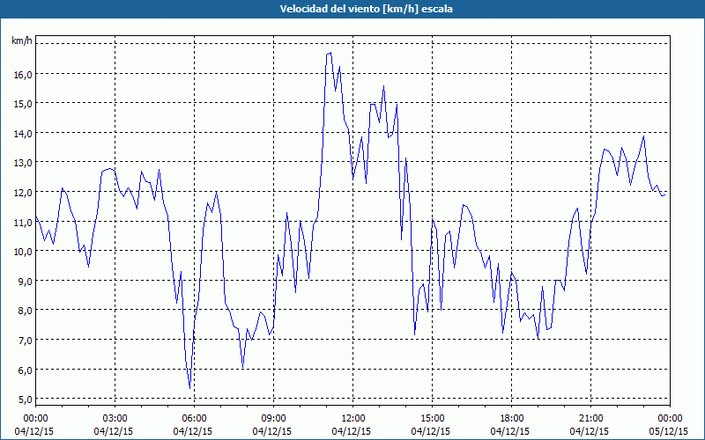Click the "04/12/15" date under "21:00"
This screenshot has width=705, height=440.
[590, 431]
